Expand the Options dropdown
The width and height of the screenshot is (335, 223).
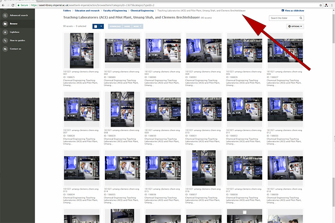tap(295, 27)
